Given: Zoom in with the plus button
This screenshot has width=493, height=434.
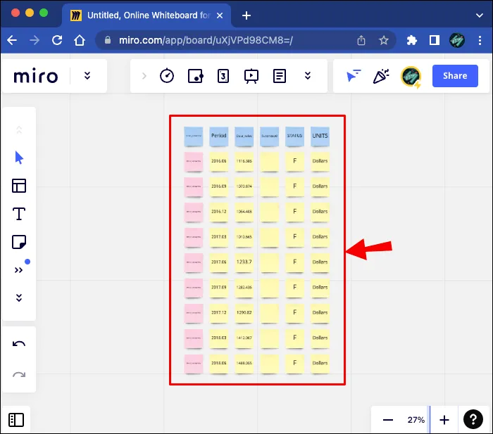Looking at the screenshot, I should coord(444,420).
